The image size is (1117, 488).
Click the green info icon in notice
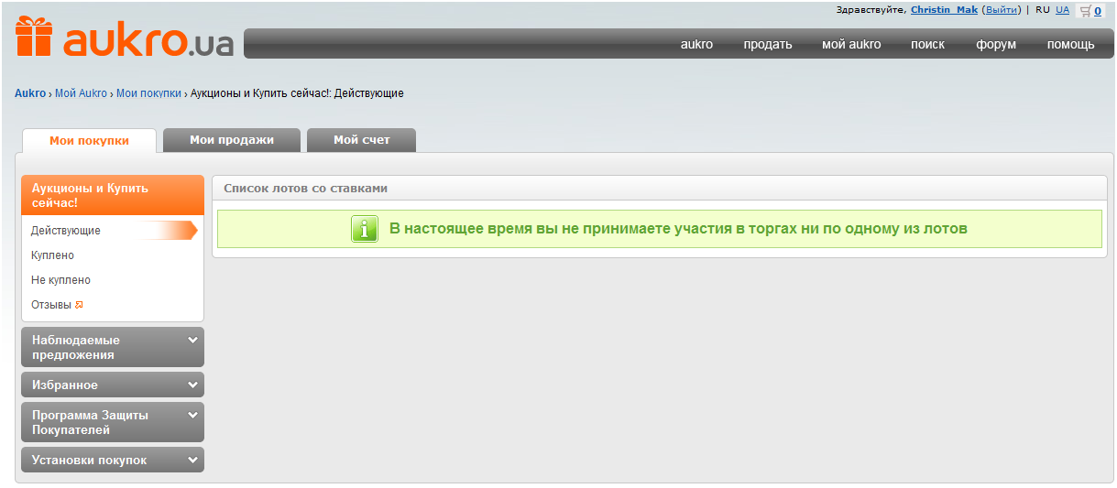click(365, 229)
